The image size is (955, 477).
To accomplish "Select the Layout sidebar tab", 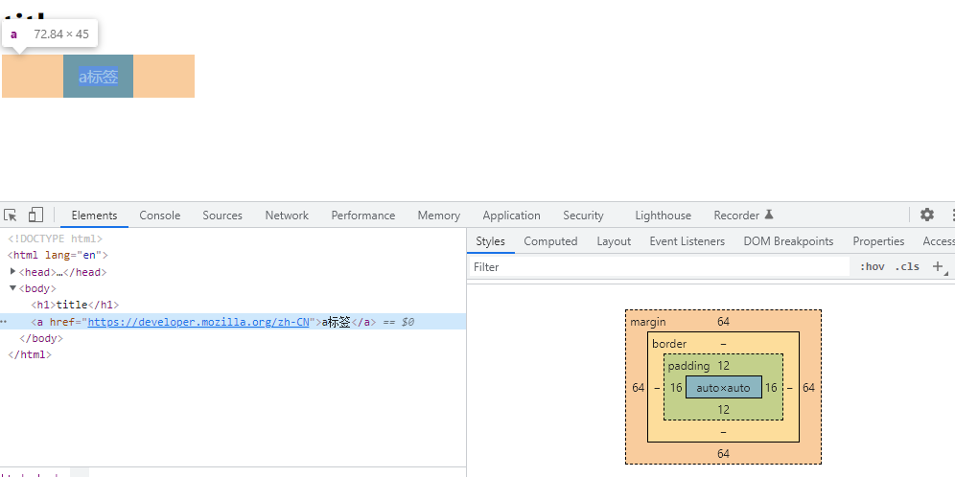I will (x=614, y=241).
